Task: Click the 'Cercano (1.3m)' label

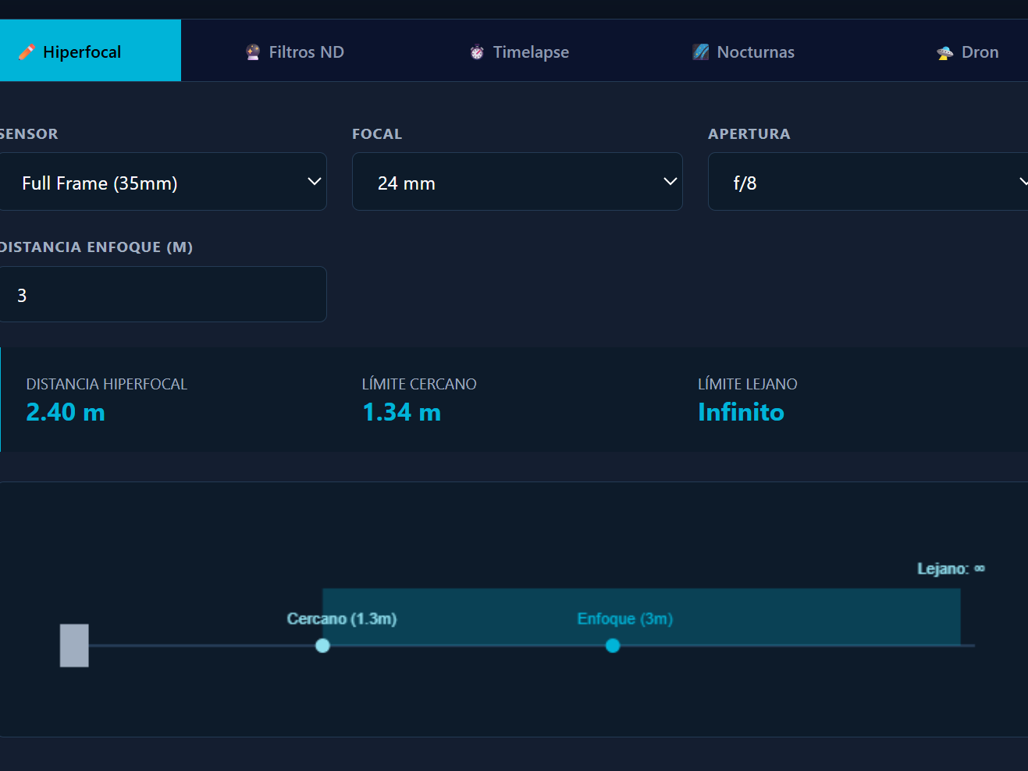Action: 342,619
